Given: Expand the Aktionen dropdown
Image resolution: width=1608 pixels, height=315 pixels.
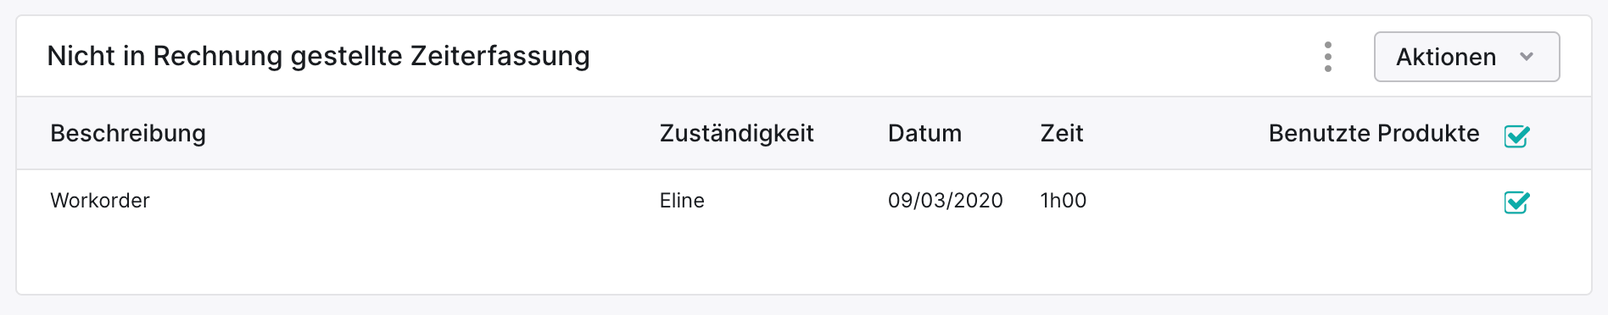Looking at the screenshot, I should [x=1466, y=57].
